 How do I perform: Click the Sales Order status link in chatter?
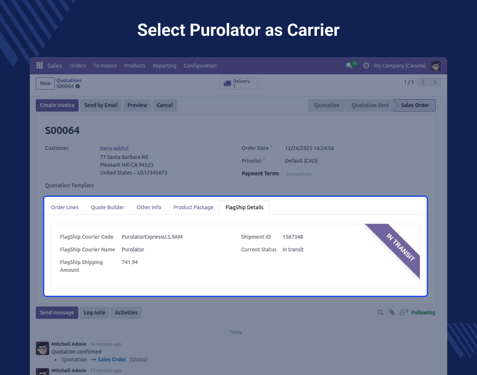coord(112,360)
